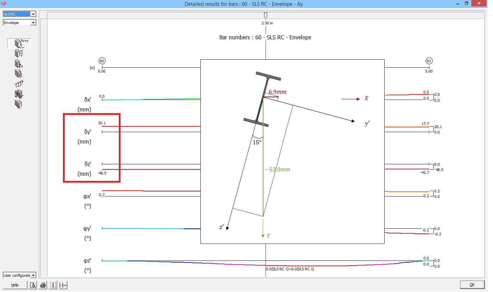Click the split bar section icon

coord(19,94)
